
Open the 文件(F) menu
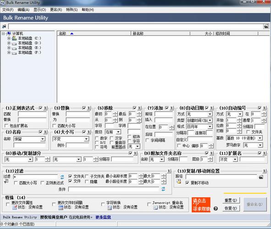point(8,10)
